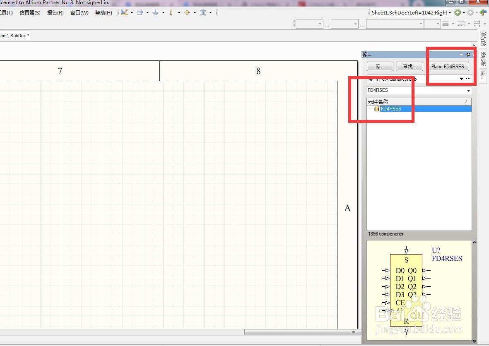Open the 仿真器(S) menu

(30, 13)
